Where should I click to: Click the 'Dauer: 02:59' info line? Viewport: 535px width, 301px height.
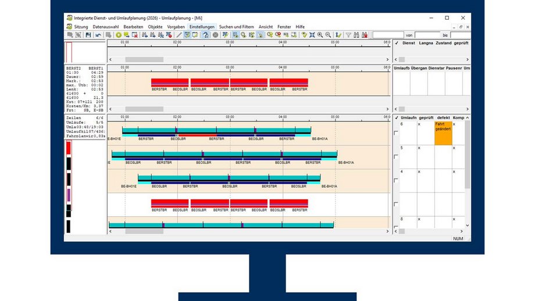tap(85, 77)
